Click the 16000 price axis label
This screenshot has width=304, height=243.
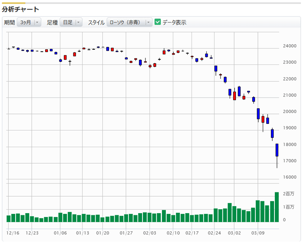pos(290,177)
